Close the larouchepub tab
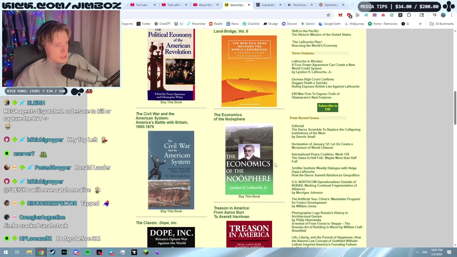 pos(248,5)
